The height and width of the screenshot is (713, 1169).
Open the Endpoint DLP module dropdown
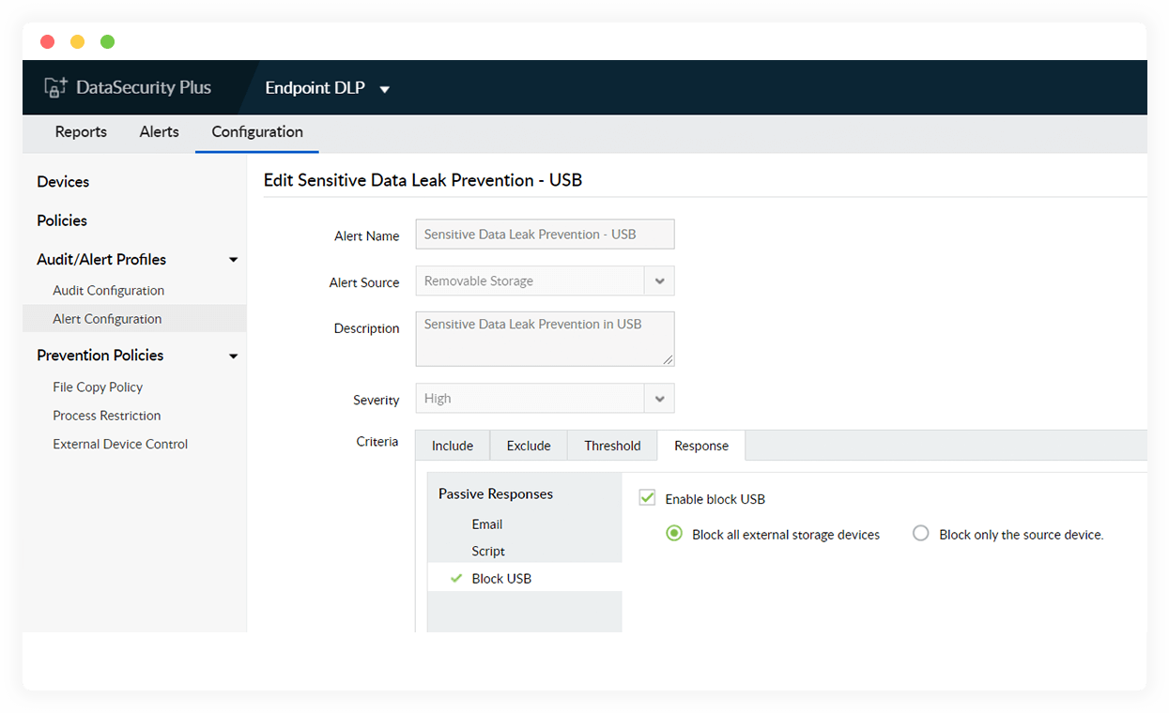click(384, 89)
